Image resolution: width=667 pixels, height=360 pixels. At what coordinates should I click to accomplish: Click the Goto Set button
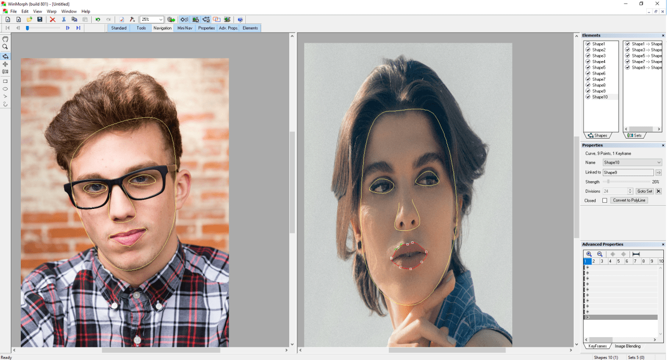pyautogui.click(x=645, y=191)
